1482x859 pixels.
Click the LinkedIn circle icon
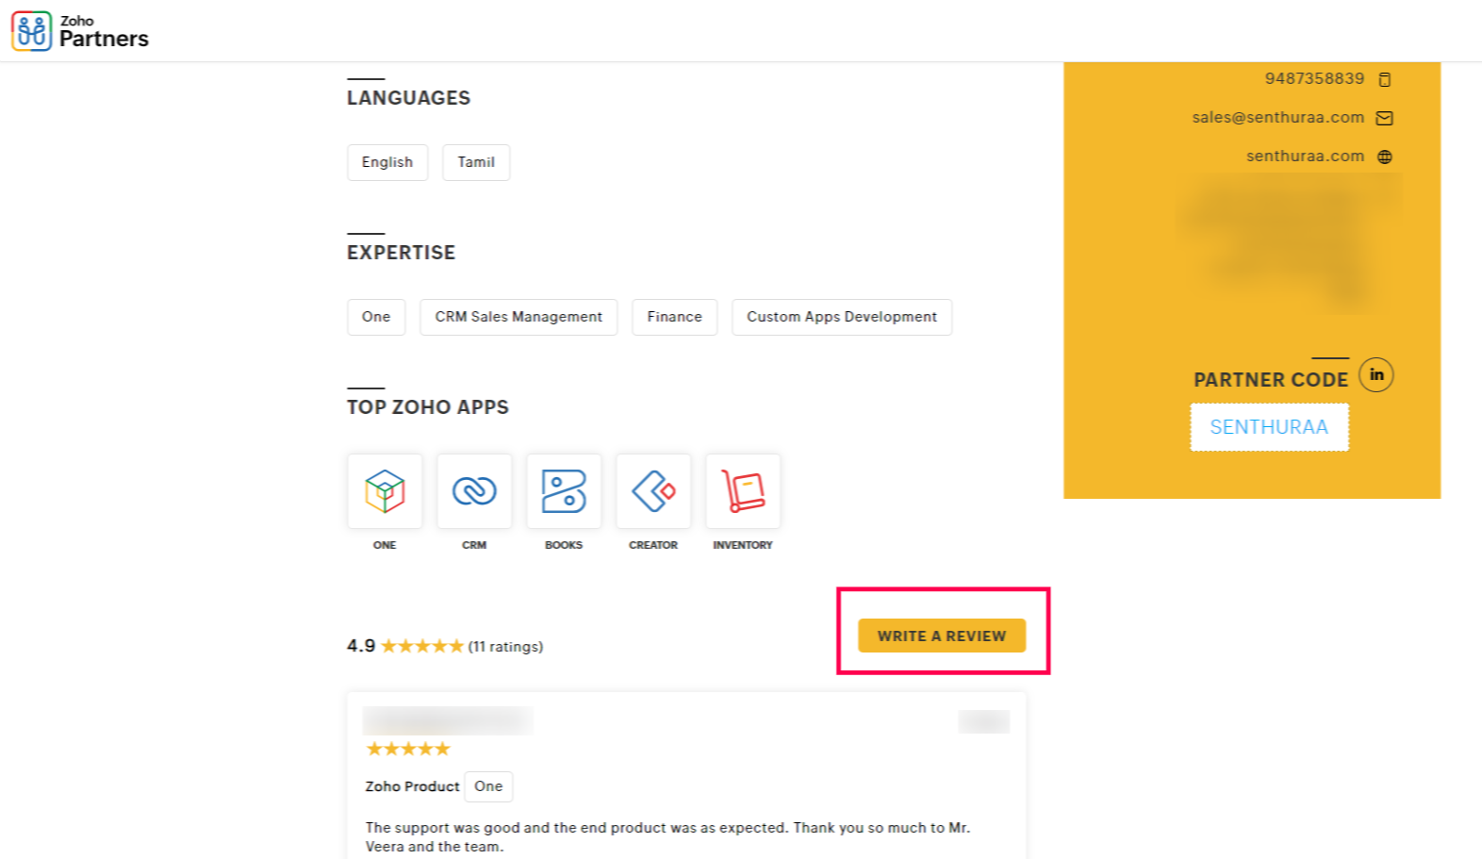click(x=1376, y=375)
